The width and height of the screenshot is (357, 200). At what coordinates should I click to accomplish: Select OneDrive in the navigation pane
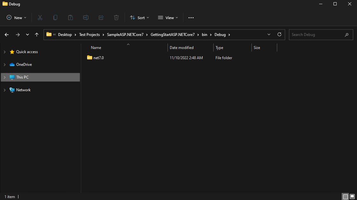pyautogui.click(x=24, y=64)
